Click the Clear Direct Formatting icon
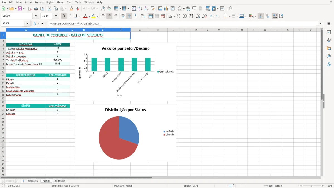Viewport: 334px width, 188px height. [x=78, y=9]
